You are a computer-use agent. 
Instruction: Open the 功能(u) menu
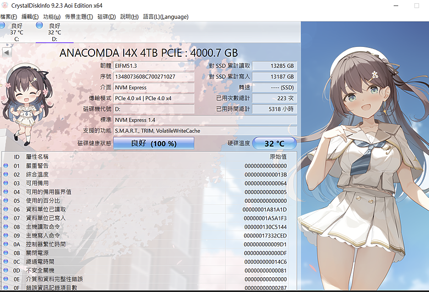(52, 17)
